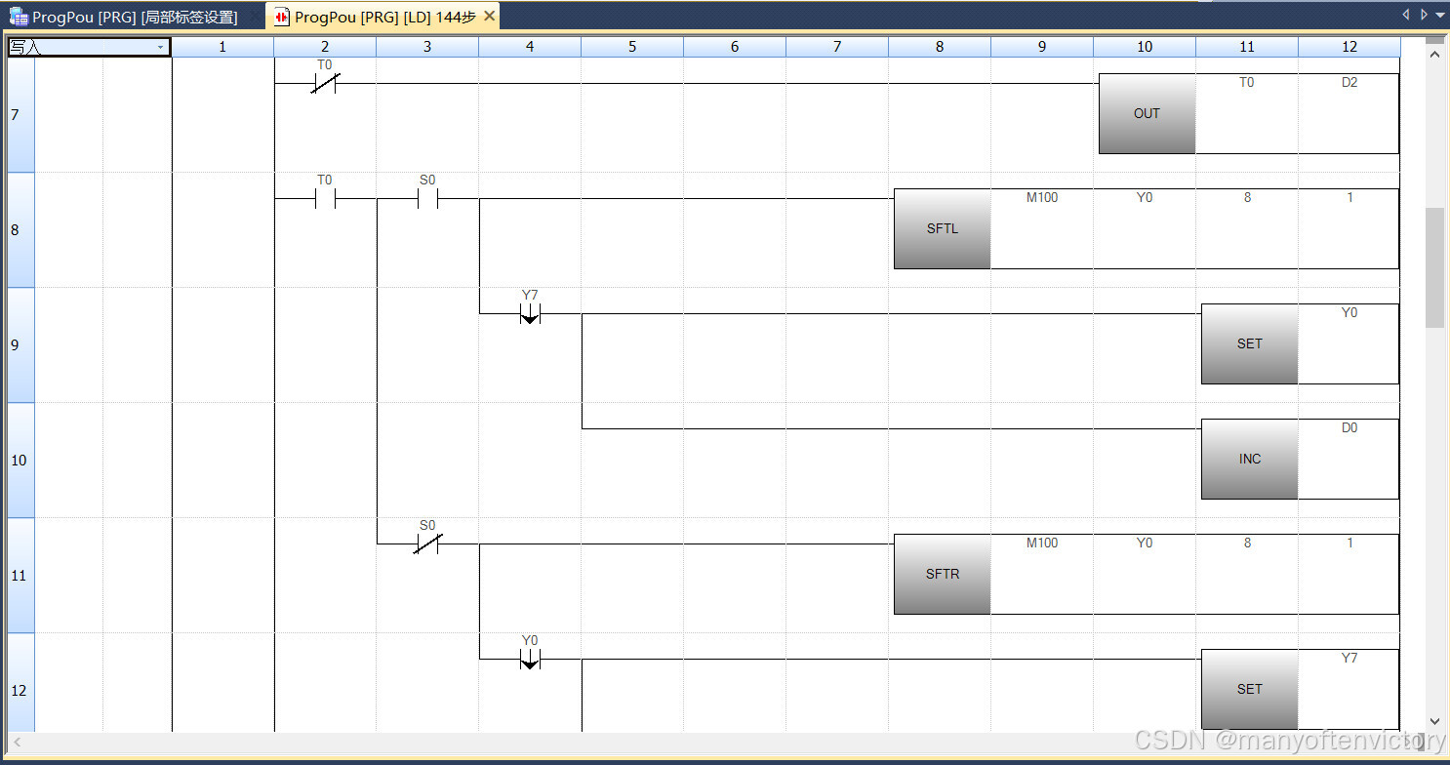Close the ProgPou [LD] 144步 tab

(x=490, y=17)
